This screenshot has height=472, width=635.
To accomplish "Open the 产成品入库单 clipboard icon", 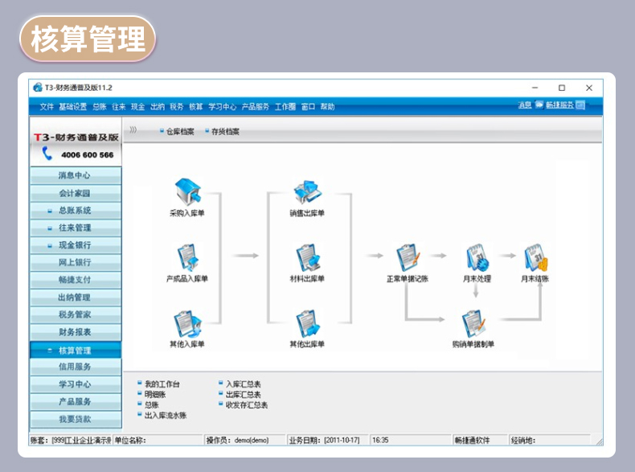I will tap(187, 257).
